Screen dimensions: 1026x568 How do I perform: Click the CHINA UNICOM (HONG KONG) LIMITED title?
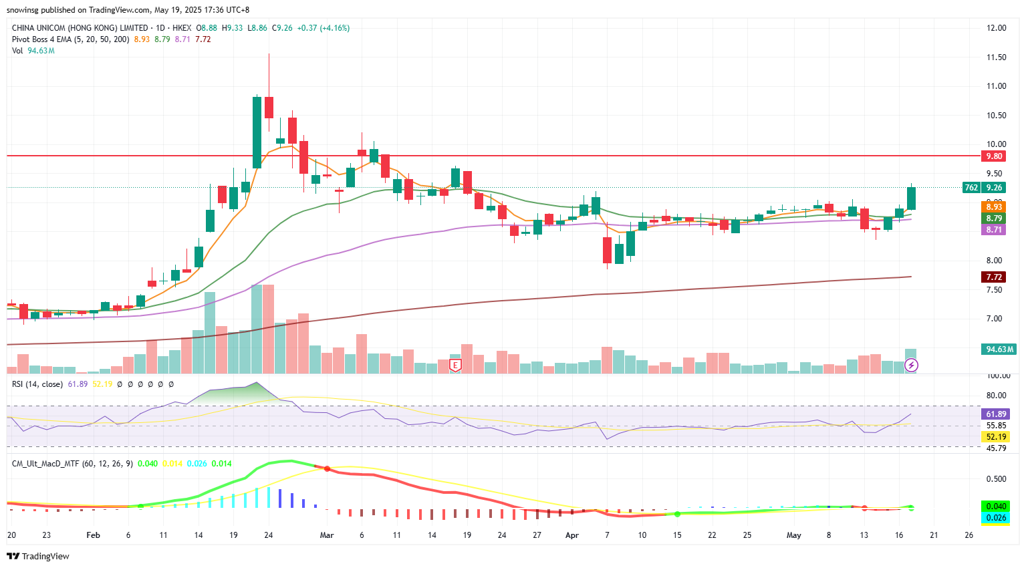[x=80, y=28]
